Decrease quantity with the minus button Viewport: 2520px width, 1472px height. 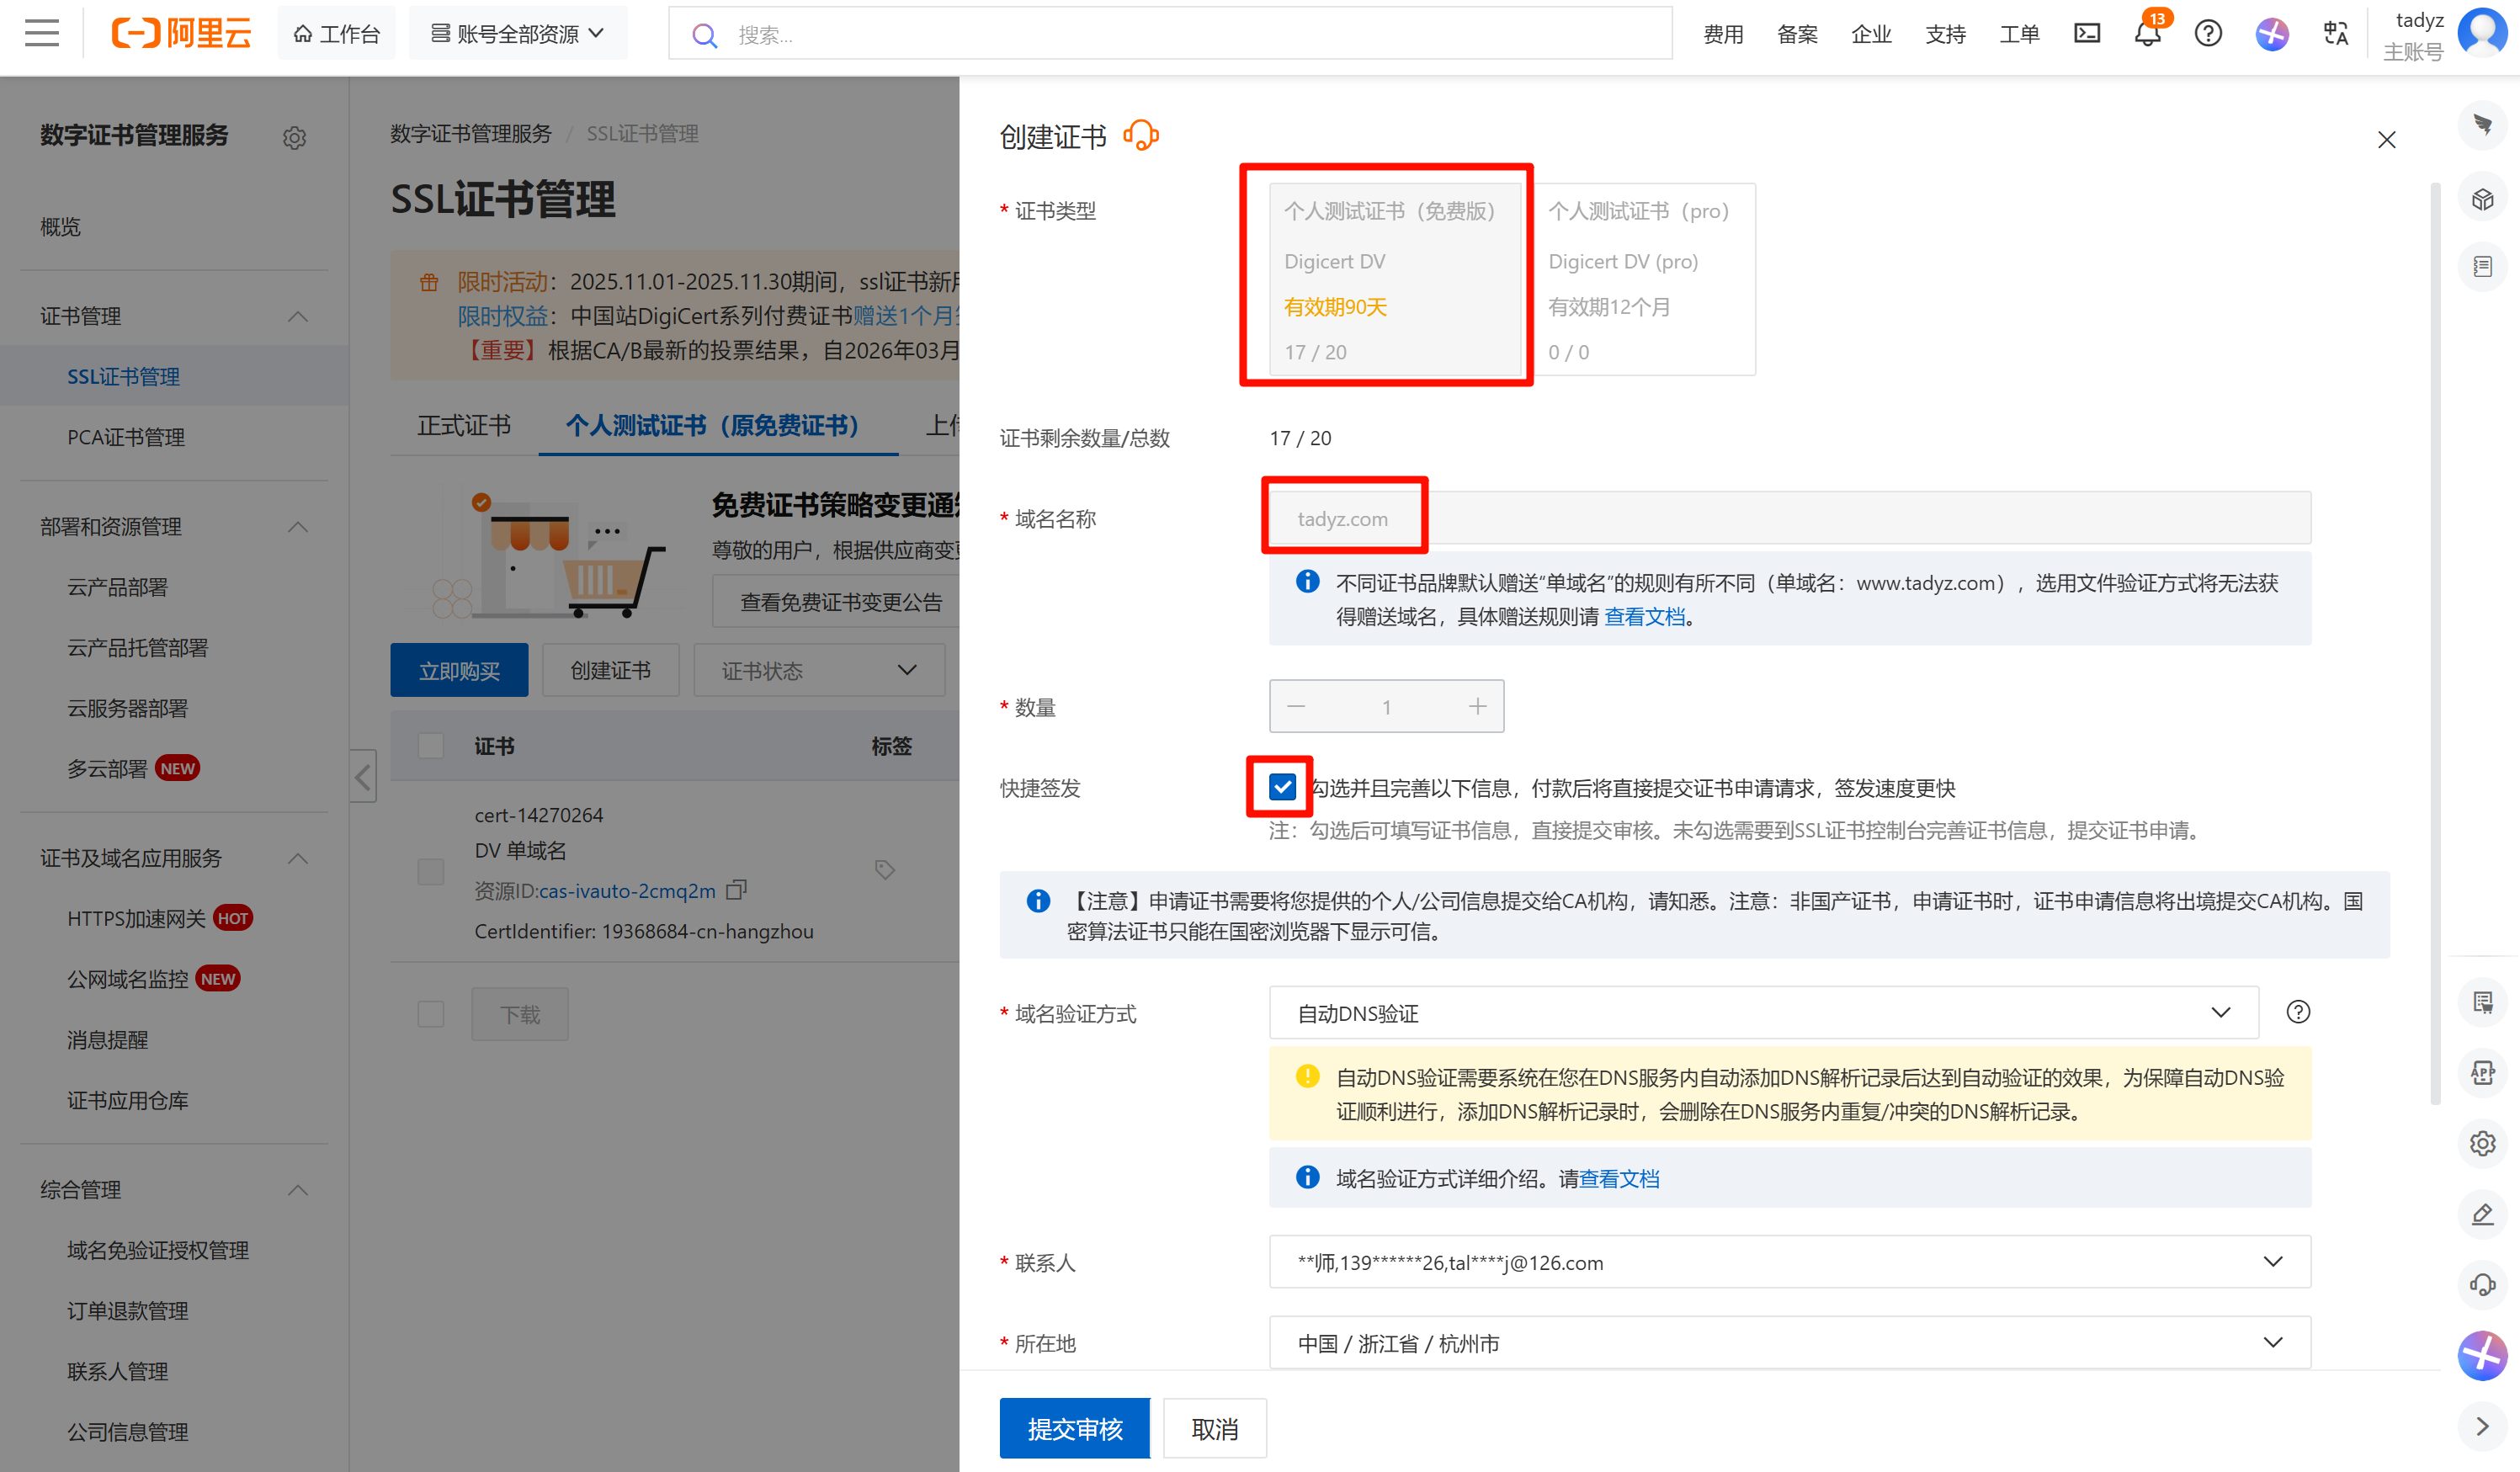[1296, 706]
